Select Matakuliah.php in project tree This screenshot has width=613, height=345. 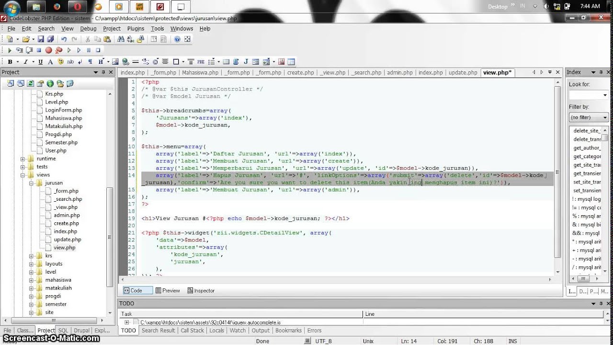[x=64, y=126]
